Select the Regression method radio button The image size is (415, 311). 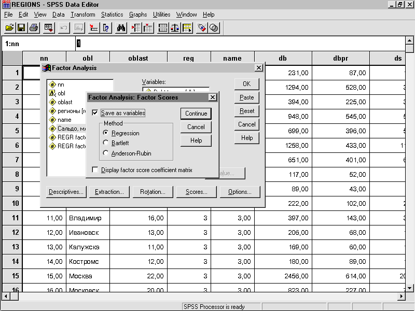tap(106, 133)
